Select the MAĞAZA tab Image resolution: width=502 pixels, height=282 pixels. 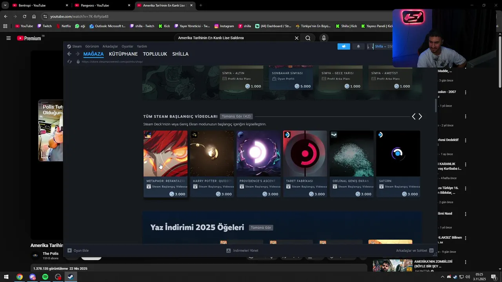pos(93,54)
